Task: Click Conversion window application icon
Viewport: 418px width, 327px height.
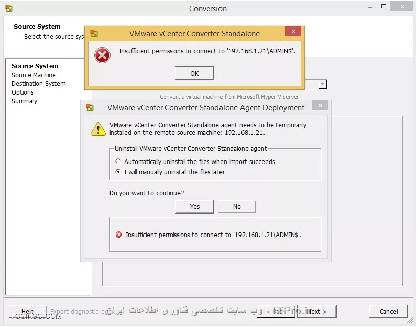Action: click(x=9, y=8)
